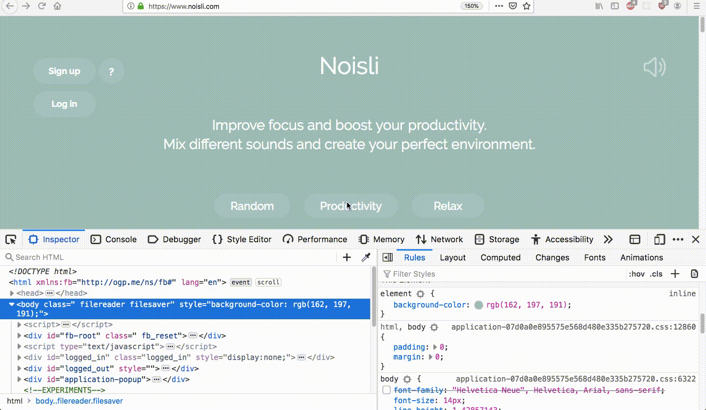The image size is (706, 410).
Task: Open the Network panel
Action: 439,239
